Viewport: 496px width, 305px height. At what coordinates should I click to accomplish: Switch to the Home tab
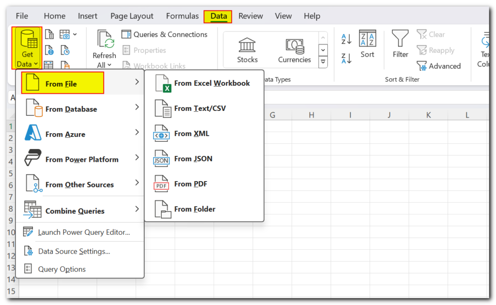point(54,16)
